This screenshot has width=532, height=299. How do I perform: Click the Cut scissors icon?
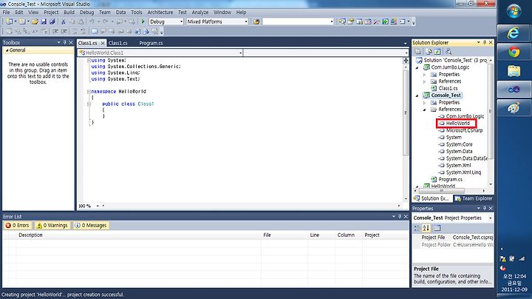(x=63, y=21)
